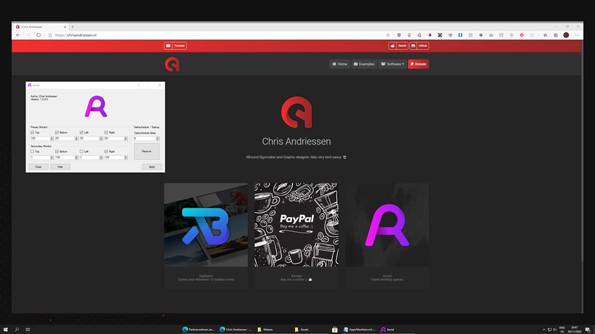
Task: Click Hide in Aerial window
Action: point(60,167)
